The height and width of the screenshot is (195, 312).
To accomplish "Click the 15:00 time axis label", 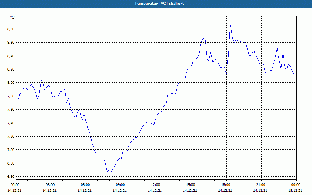I will click(x=190, y=185).
